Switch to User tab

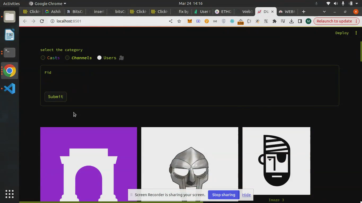point(202,12)
